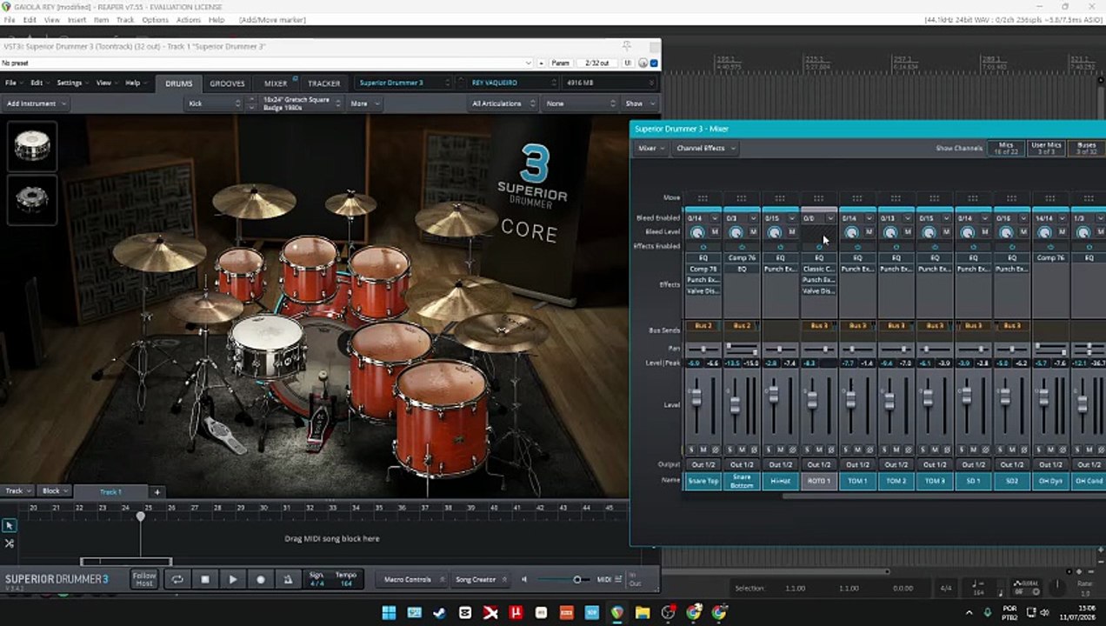The width and height of the screenshot is (1106, 626).
Task: Open the Add Instrument dropdown
Action: pyautogui.click(x=35, y=103)
